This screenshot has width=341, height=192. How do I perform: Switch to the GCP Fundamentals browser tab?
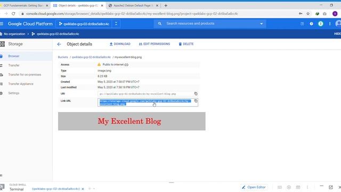pos(23,5)
